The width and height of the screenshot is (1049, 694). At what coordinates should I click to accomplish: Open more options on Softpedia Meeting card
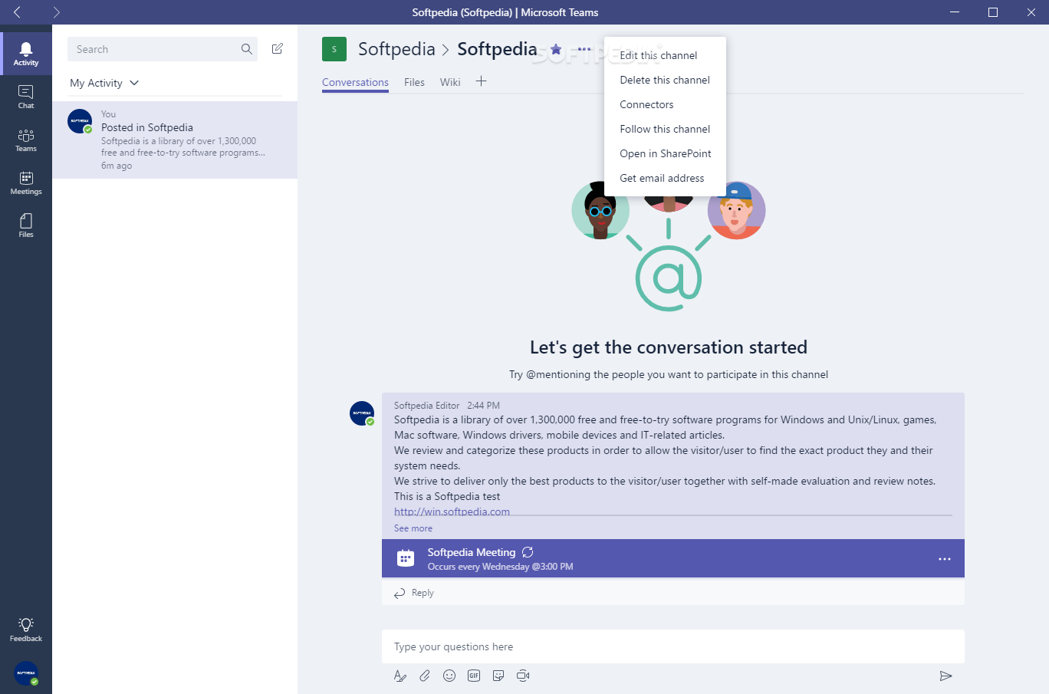[x=945, y=559]
